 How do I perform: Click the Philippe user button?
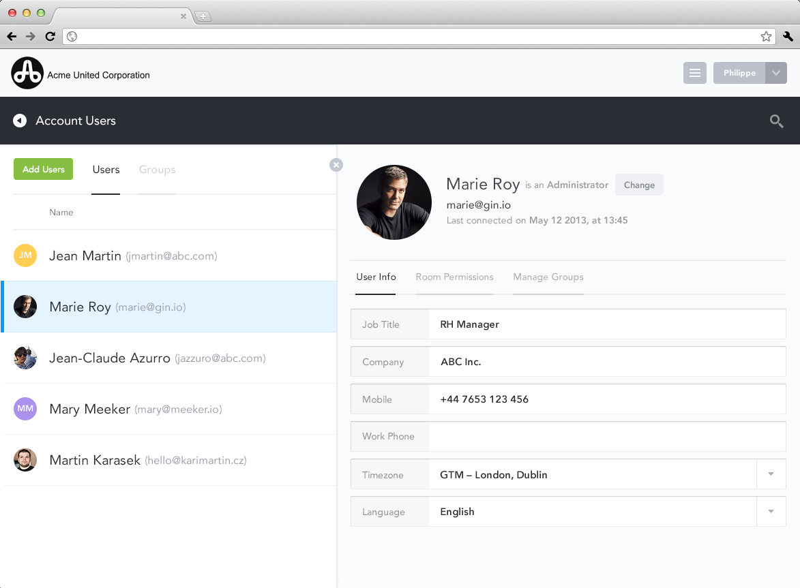[x=739, y=73]
